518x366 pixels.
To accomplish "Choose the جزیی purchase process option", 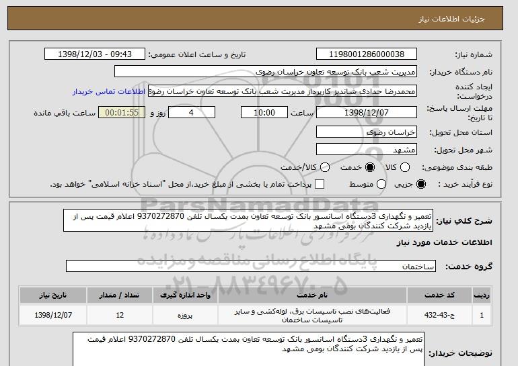I will tap(421, 184).
